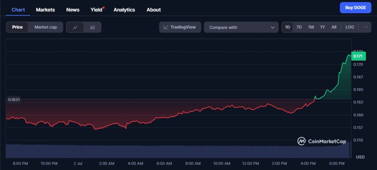Open the Analytics tab
Screen dimensions: 377x170
click(x=124, y=10)
